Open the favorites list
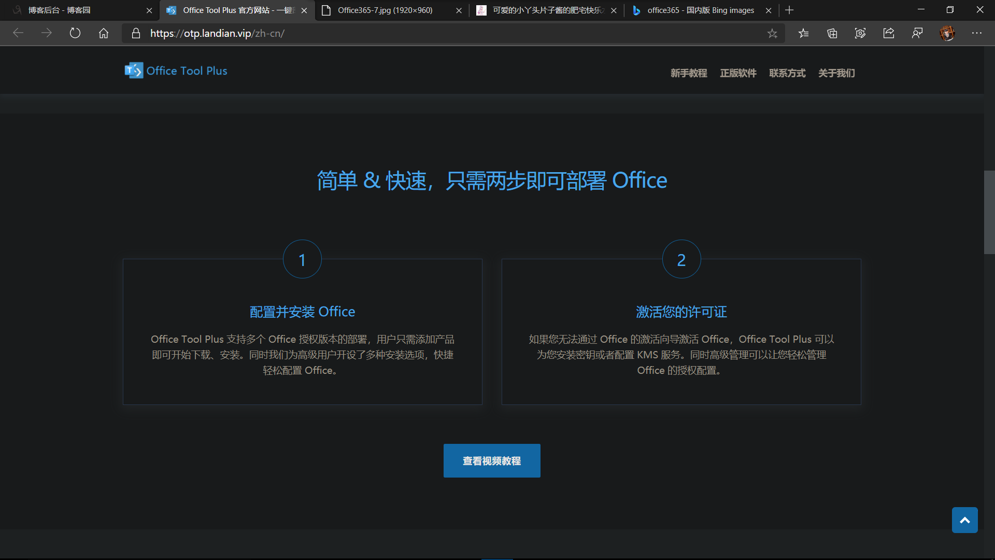This screenshot has width=995, height=560. [x=803, y=33]
